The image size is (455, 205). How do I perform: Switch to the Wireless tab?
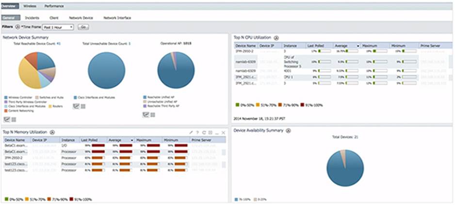[x=30, y=6]
